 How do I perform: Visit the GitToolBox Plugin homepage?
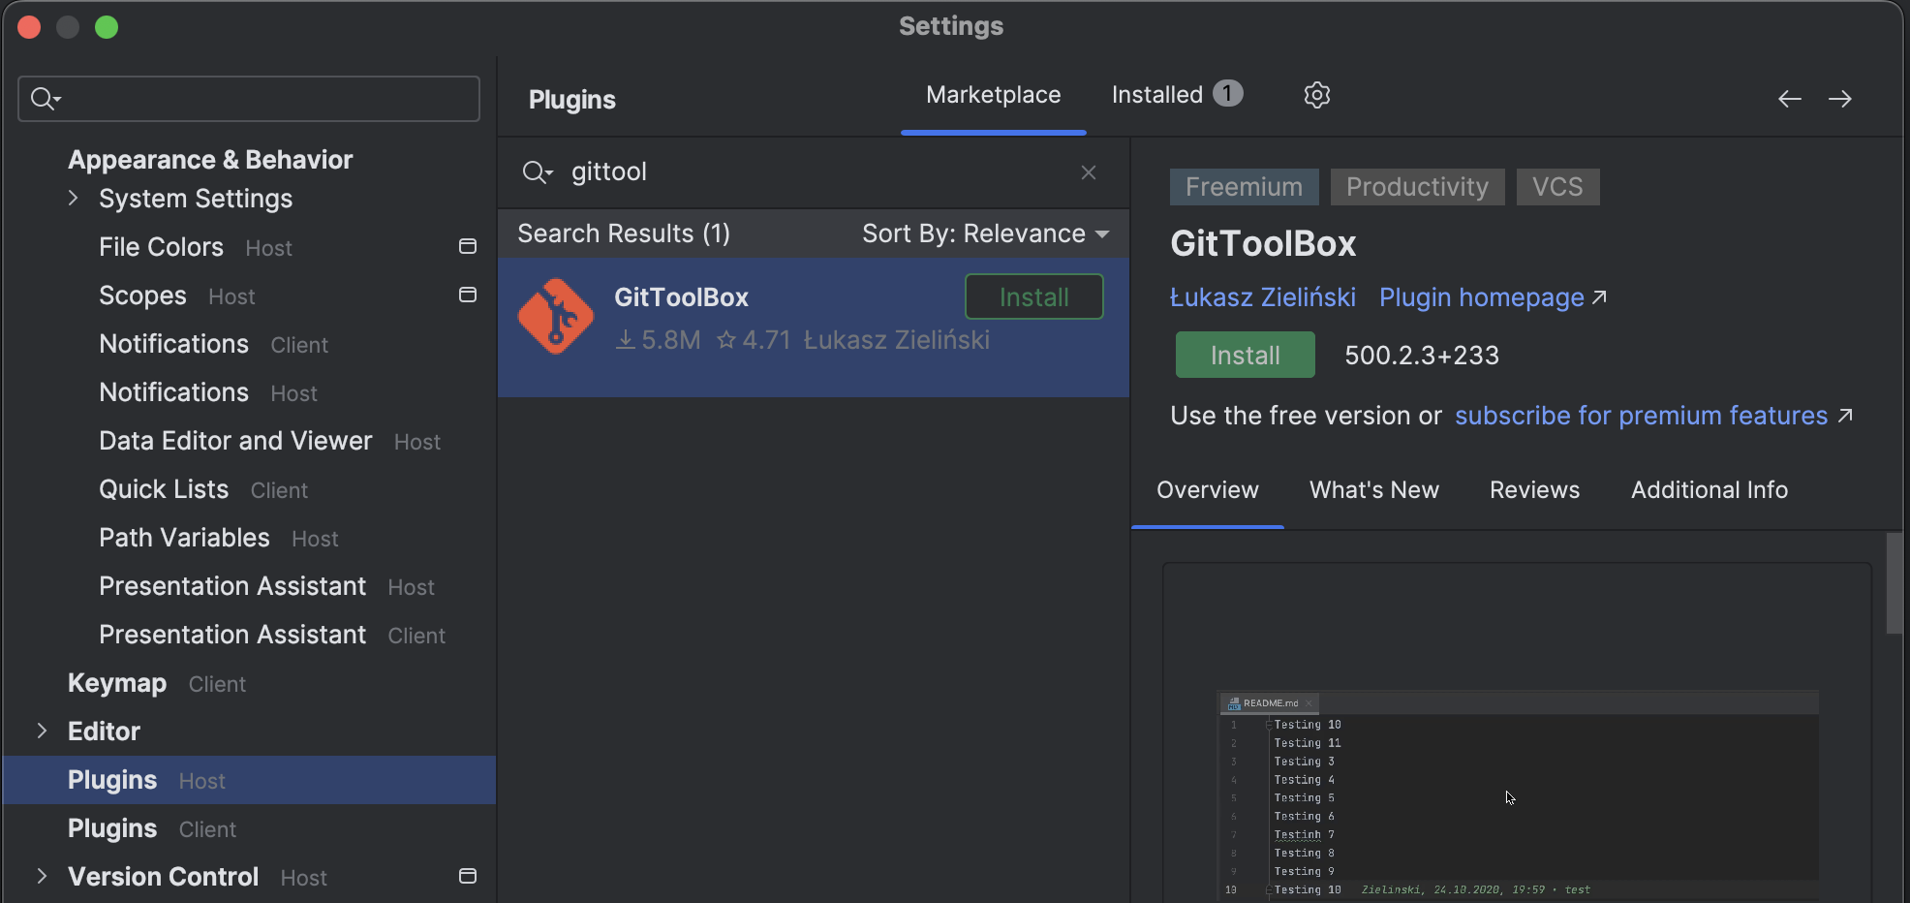pos(1480,297)
